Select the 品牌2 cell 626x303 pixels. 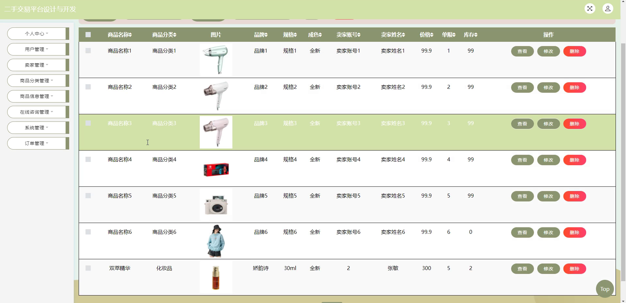coord(261,87)
